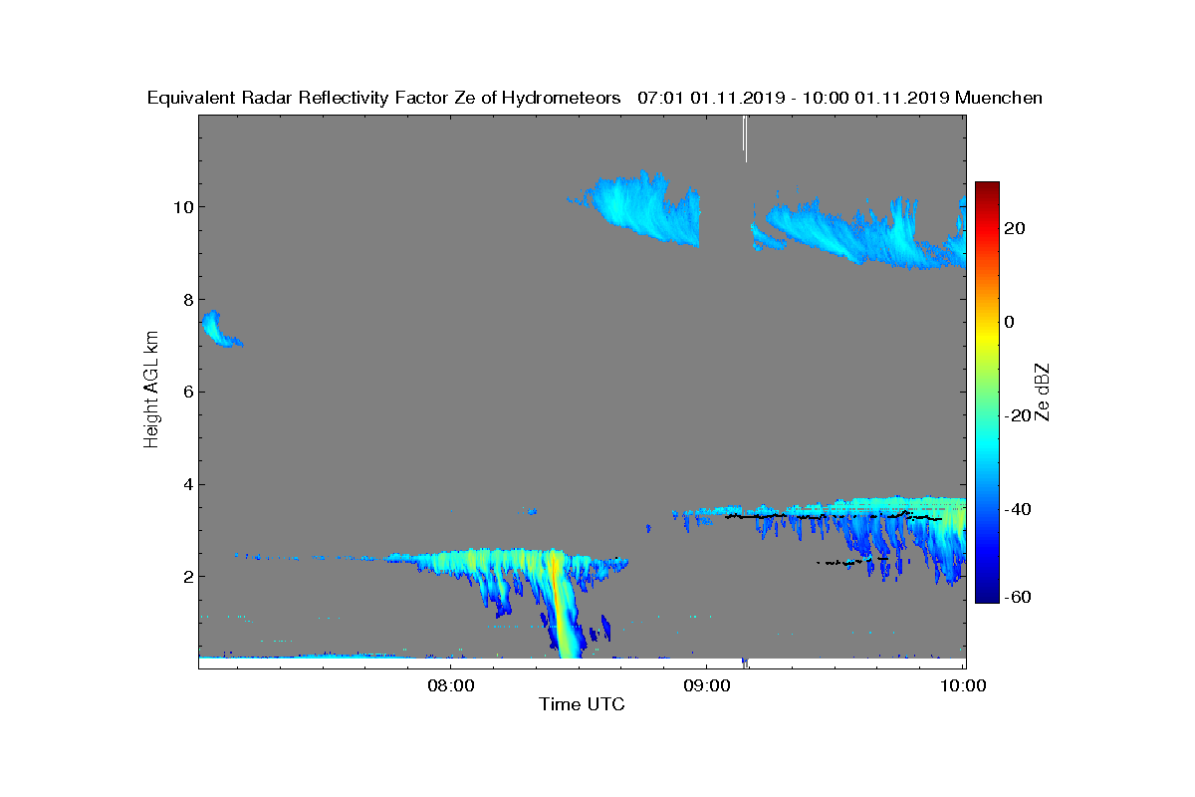Click the station name 'Muenchen' in the title

999,98
